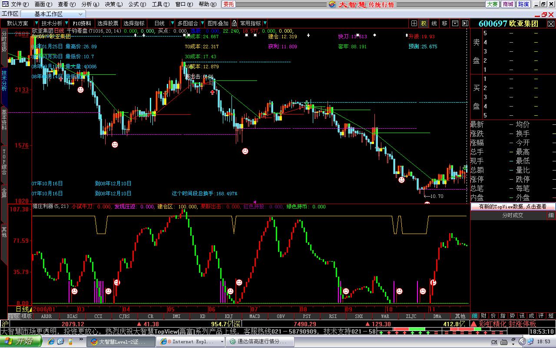This screenshot has height=348, width=556.
Task: Click 选择指标 toolbar button
Action: pyautogui.click(x=134, y=23)
